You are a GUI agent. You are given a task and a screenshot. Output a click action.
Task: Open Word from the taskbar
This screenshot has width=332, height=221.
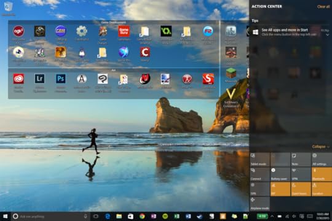[x=188, y=216]
